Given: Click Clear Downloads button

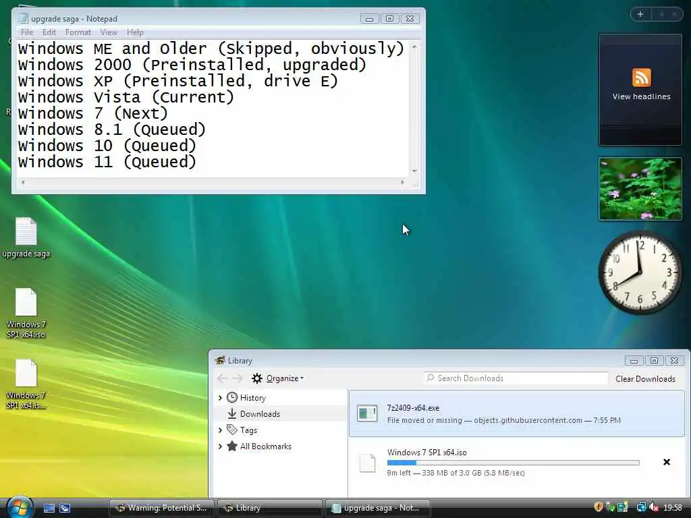Looking at the screenshot, I should click(x=645, y=379).
